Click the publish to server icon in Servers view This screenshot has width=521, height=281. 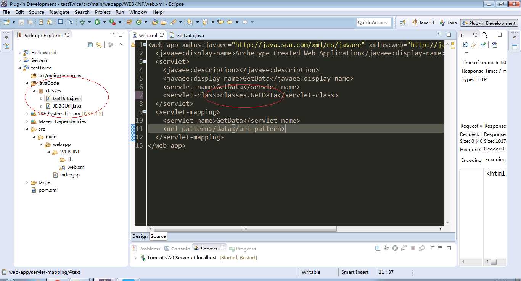coord(421,248)
